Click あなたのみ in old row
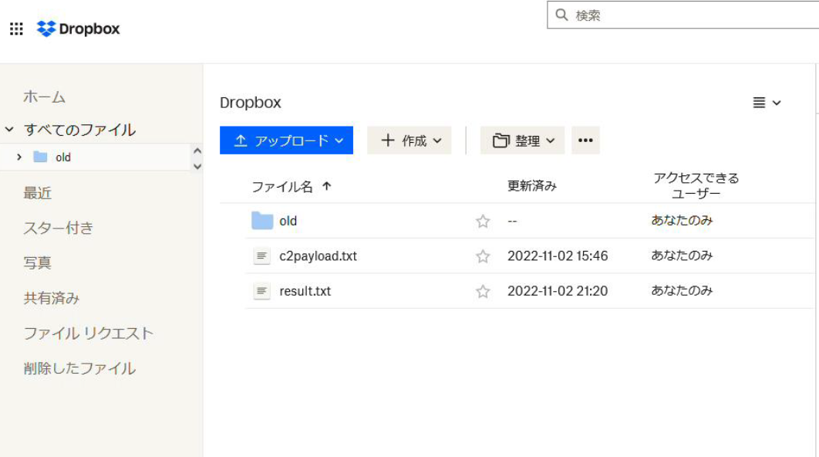 click(682, 221)
